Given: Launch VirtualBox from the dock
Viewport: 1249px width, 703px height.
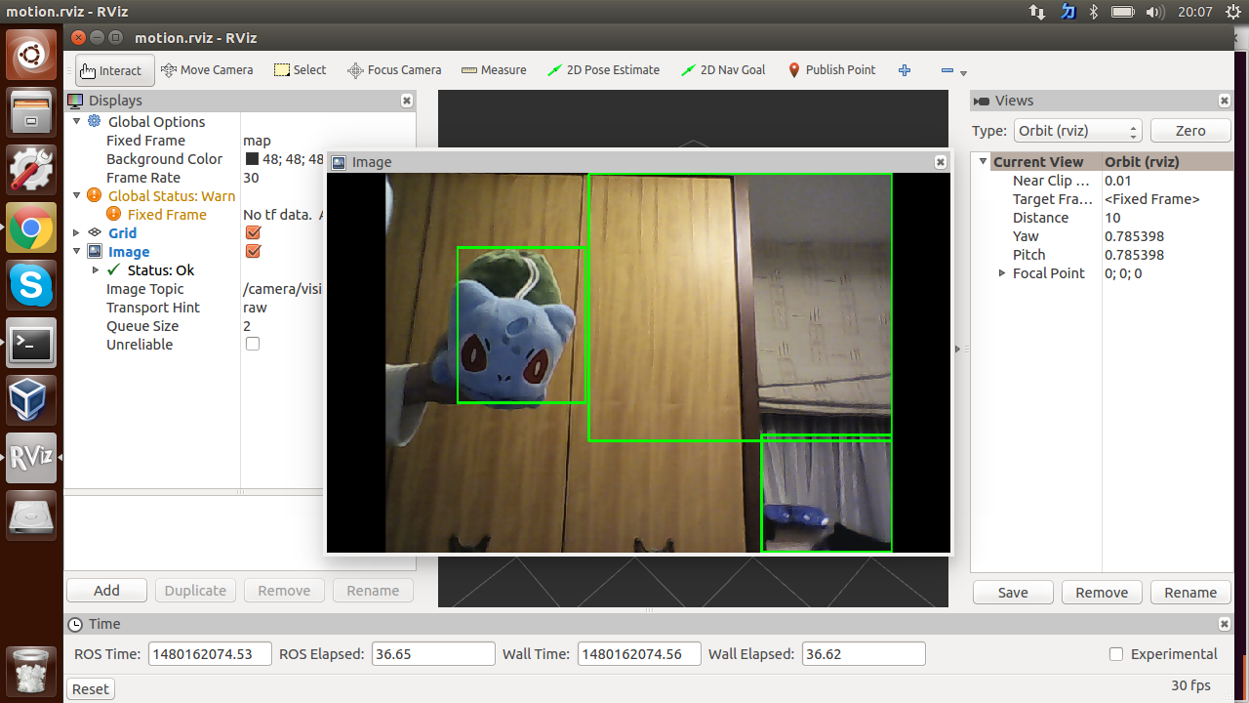Looking at the screenshot, I should [31, 400].
